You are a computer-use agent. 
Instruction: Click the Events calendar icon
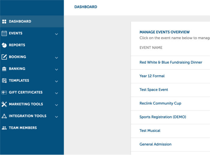click(4, 33)
